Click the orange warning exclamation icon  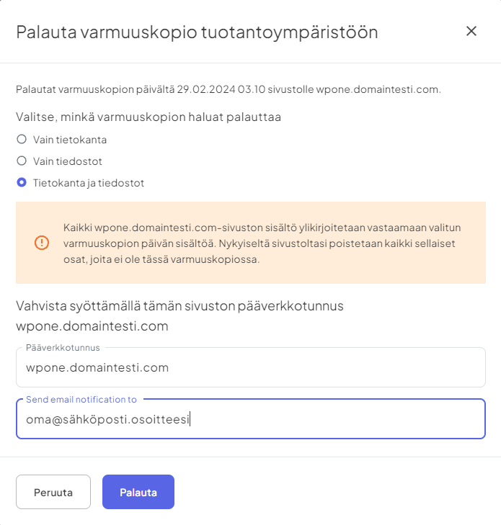[x=42, y=243]
